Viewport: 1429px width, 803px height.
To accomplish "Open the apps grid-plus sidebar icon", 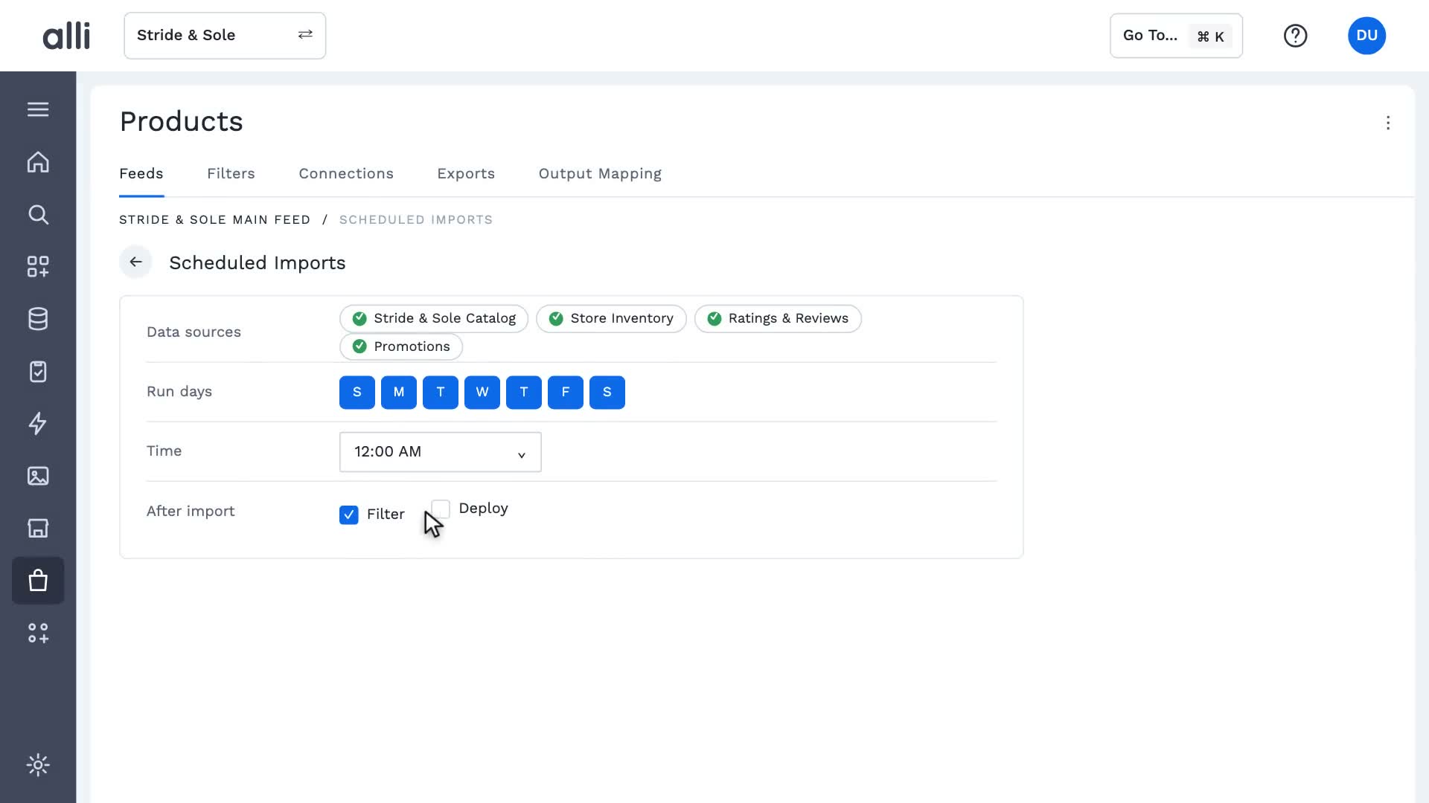I will point(38,267).
